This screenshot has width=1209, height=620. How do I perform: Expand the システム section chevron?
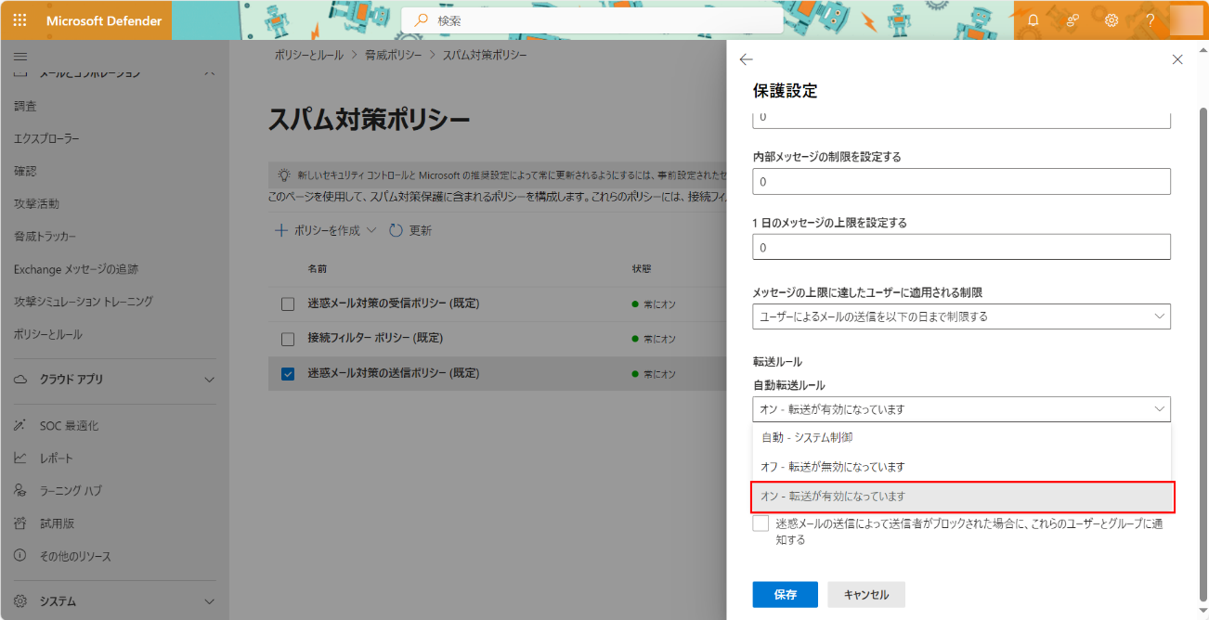coord(209,601)
